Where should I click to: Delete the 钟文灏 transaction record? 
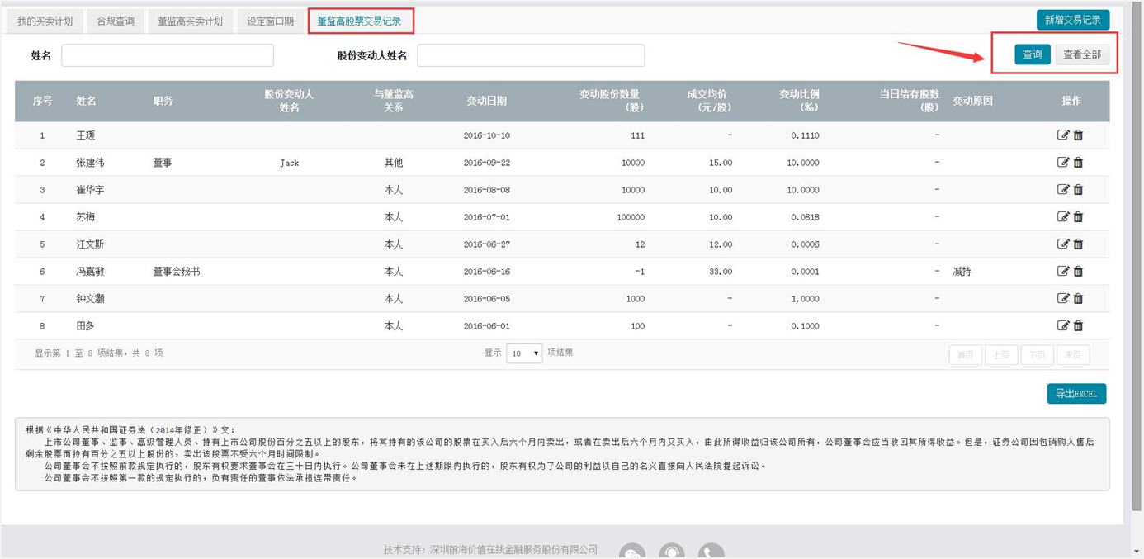pos(1078,299)
